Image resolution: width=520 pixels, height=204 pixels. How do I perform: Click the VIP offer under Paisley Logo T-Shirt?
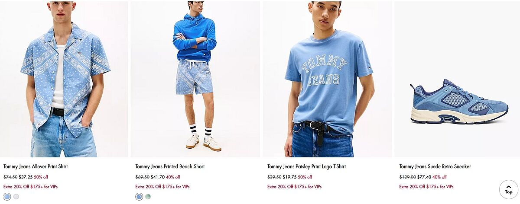[294, 187]
